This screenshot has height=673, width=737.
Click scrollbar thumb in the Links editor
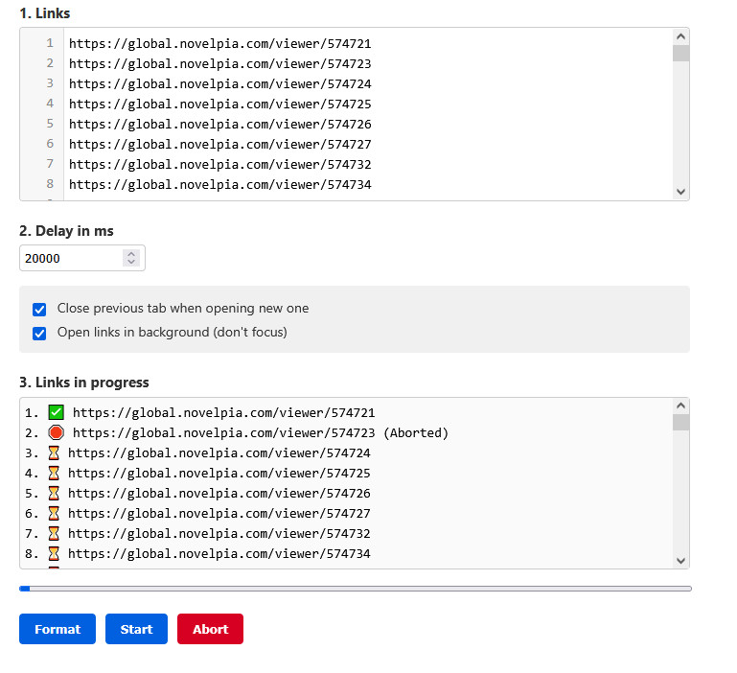click(680, 53)
